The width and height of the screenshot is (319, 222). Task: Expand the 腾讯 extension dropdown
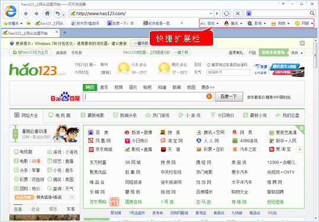click(x=233, y=24)
